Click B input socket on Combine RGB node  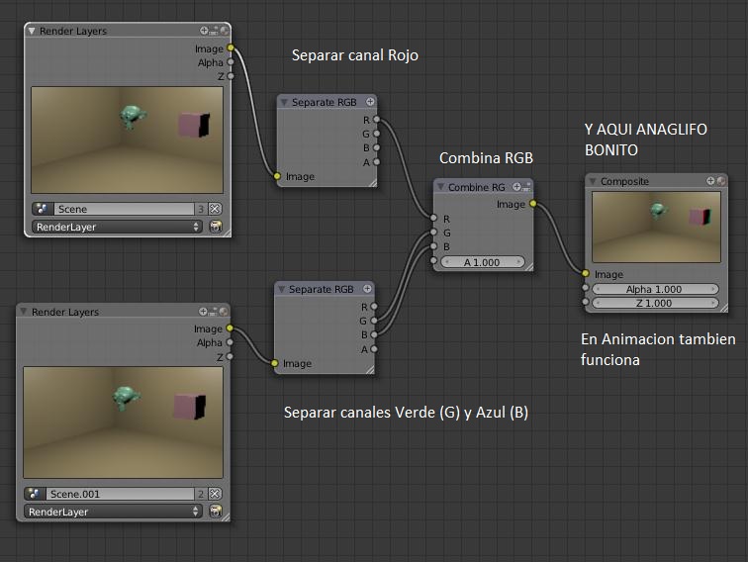pyautogui.click(x=433, y=246)
